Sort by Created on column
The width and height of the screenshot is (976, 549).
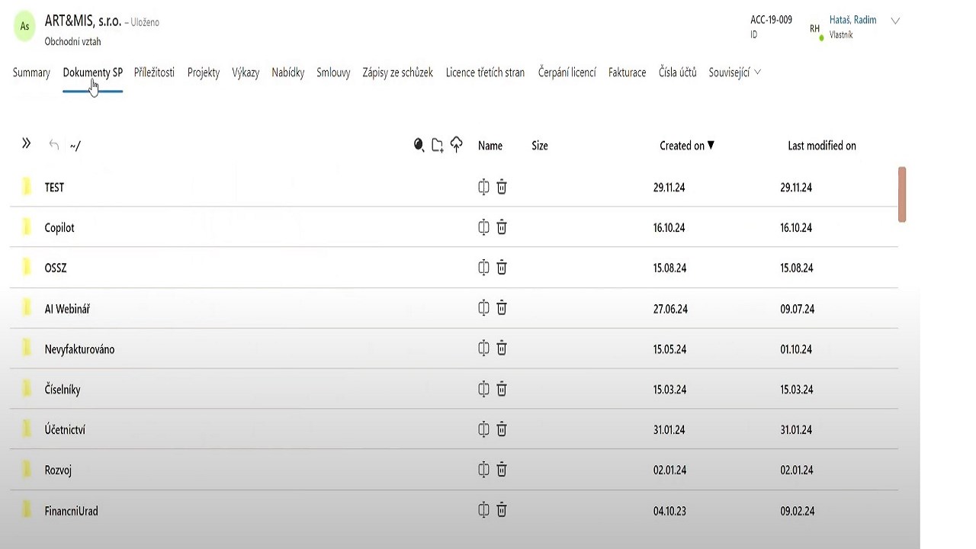pos(687,146)
